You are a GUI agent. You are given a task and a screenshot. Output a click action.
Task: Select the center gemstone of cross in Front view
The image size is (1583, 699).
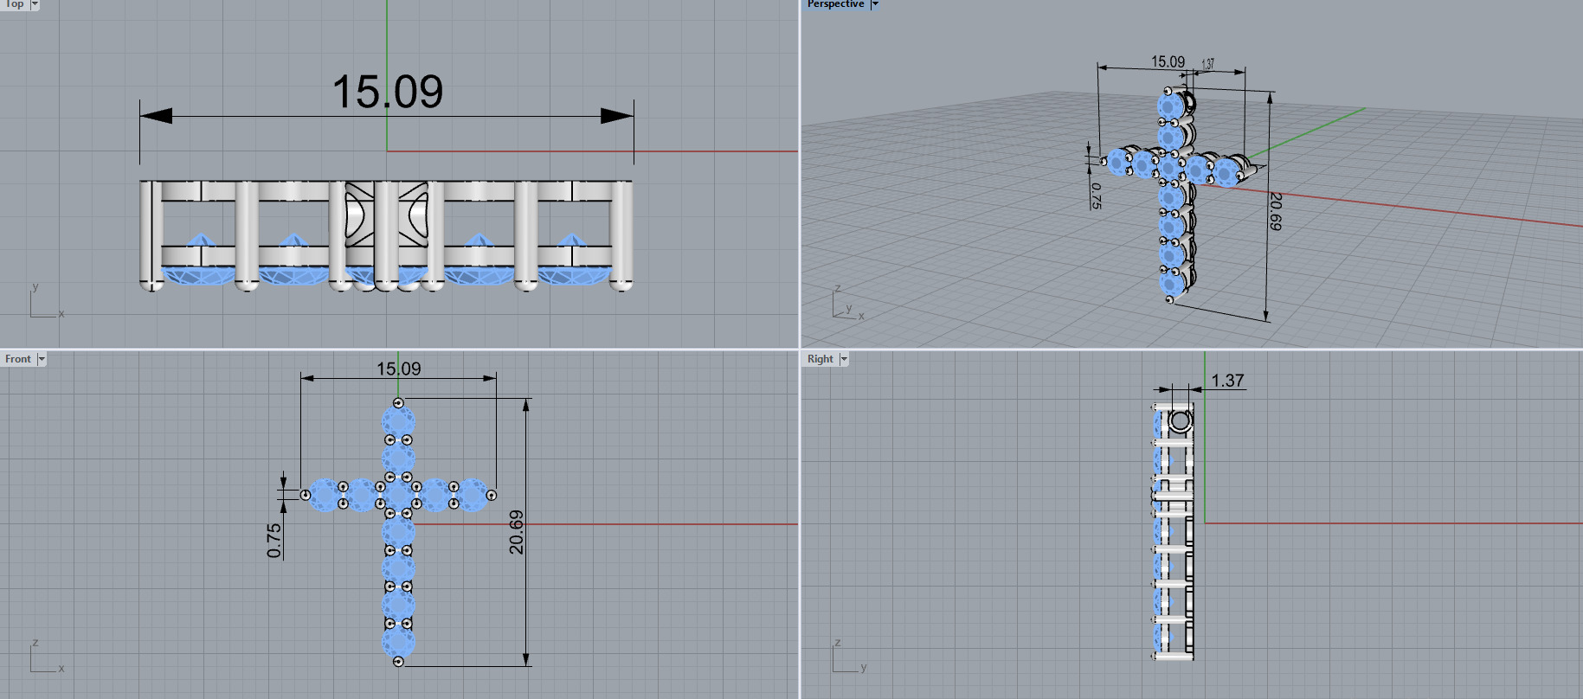click(398, 495)
